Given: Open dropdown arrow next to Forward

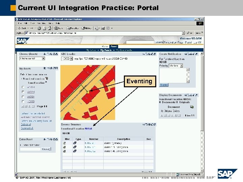Looking at the screenshot, I should click(x=35, y=28).
